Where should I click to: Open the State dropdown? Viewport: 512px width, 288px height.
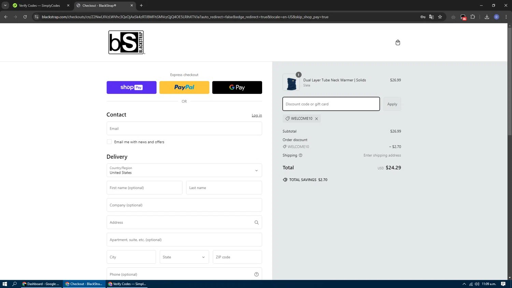[x=184, y=257]
